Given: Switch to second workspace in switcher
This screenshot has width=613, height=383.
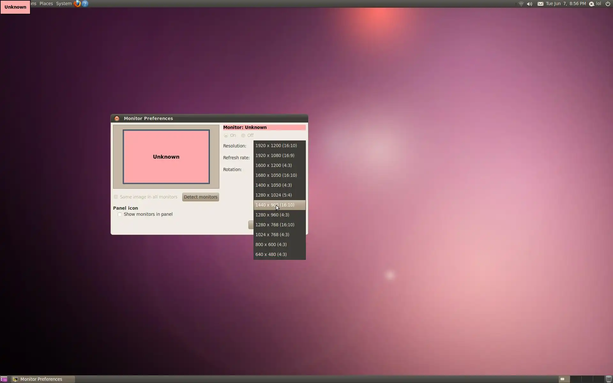Looking at the screenshot, I should [x=575, y=379].
